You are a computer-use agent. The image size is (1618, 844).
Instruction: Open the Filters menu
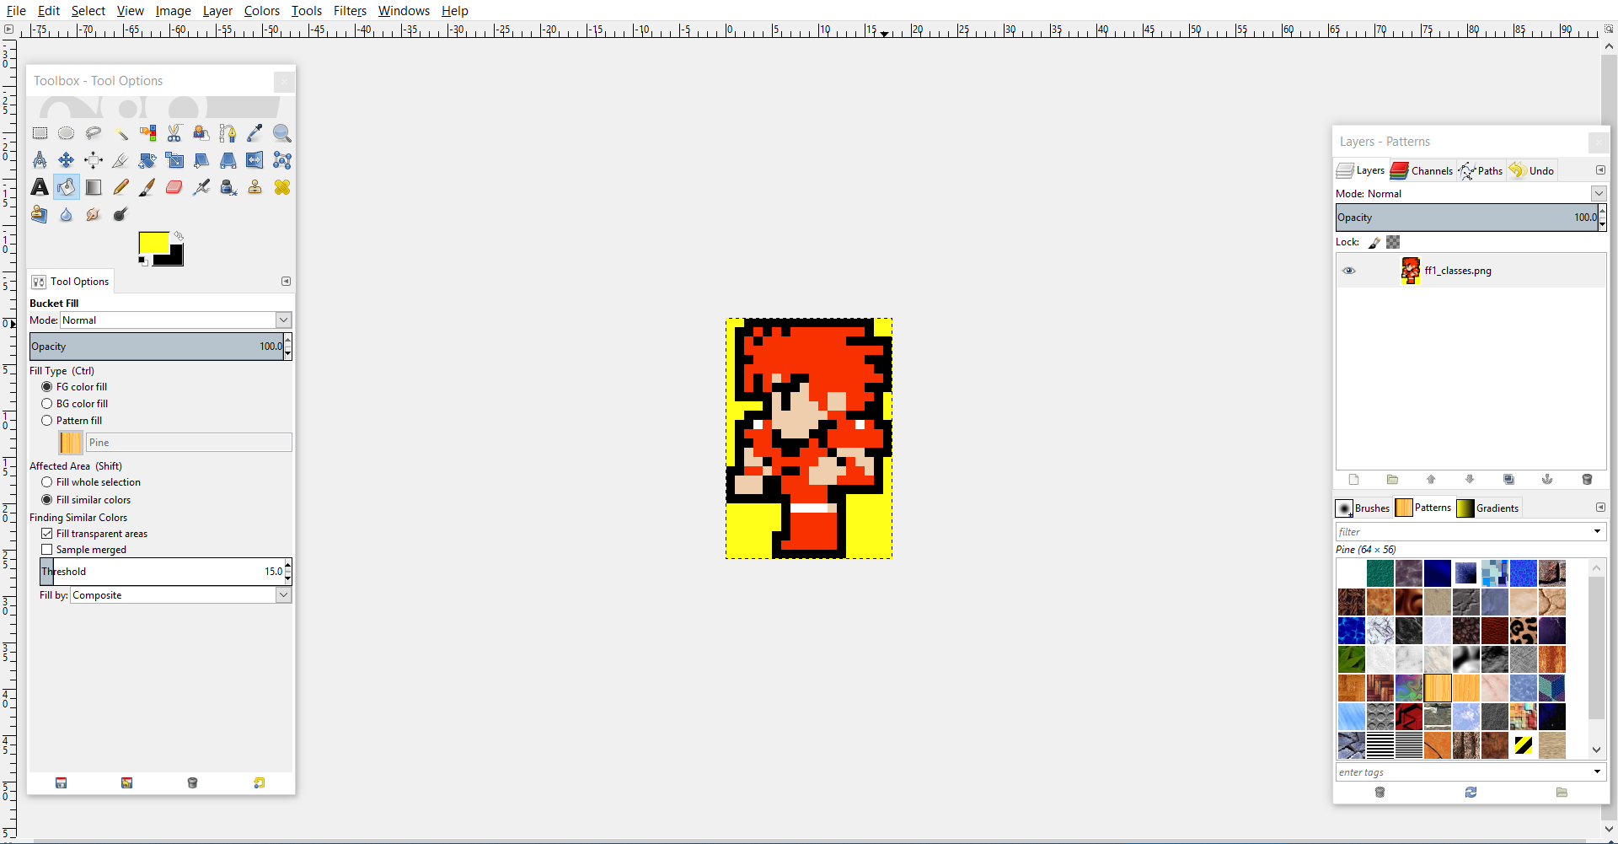pyautogui.click(x=350, y=11)
